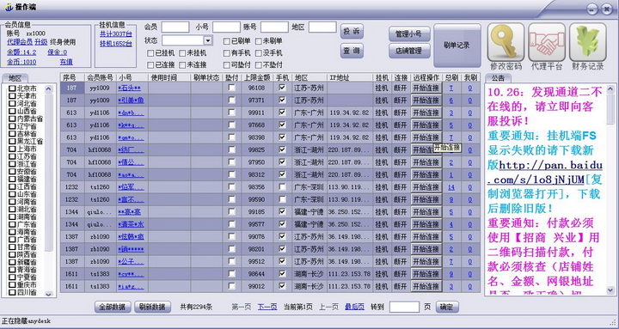This screenshot has height=329, width=619.
Task: Open 刷单记录 large button
Action: 457,46
